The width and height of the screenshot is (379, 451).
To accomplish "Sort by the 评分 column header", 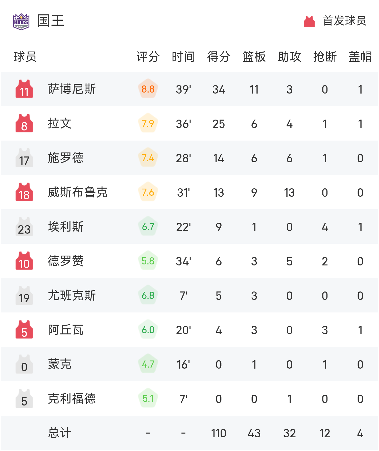I will (x=148, y=57).
